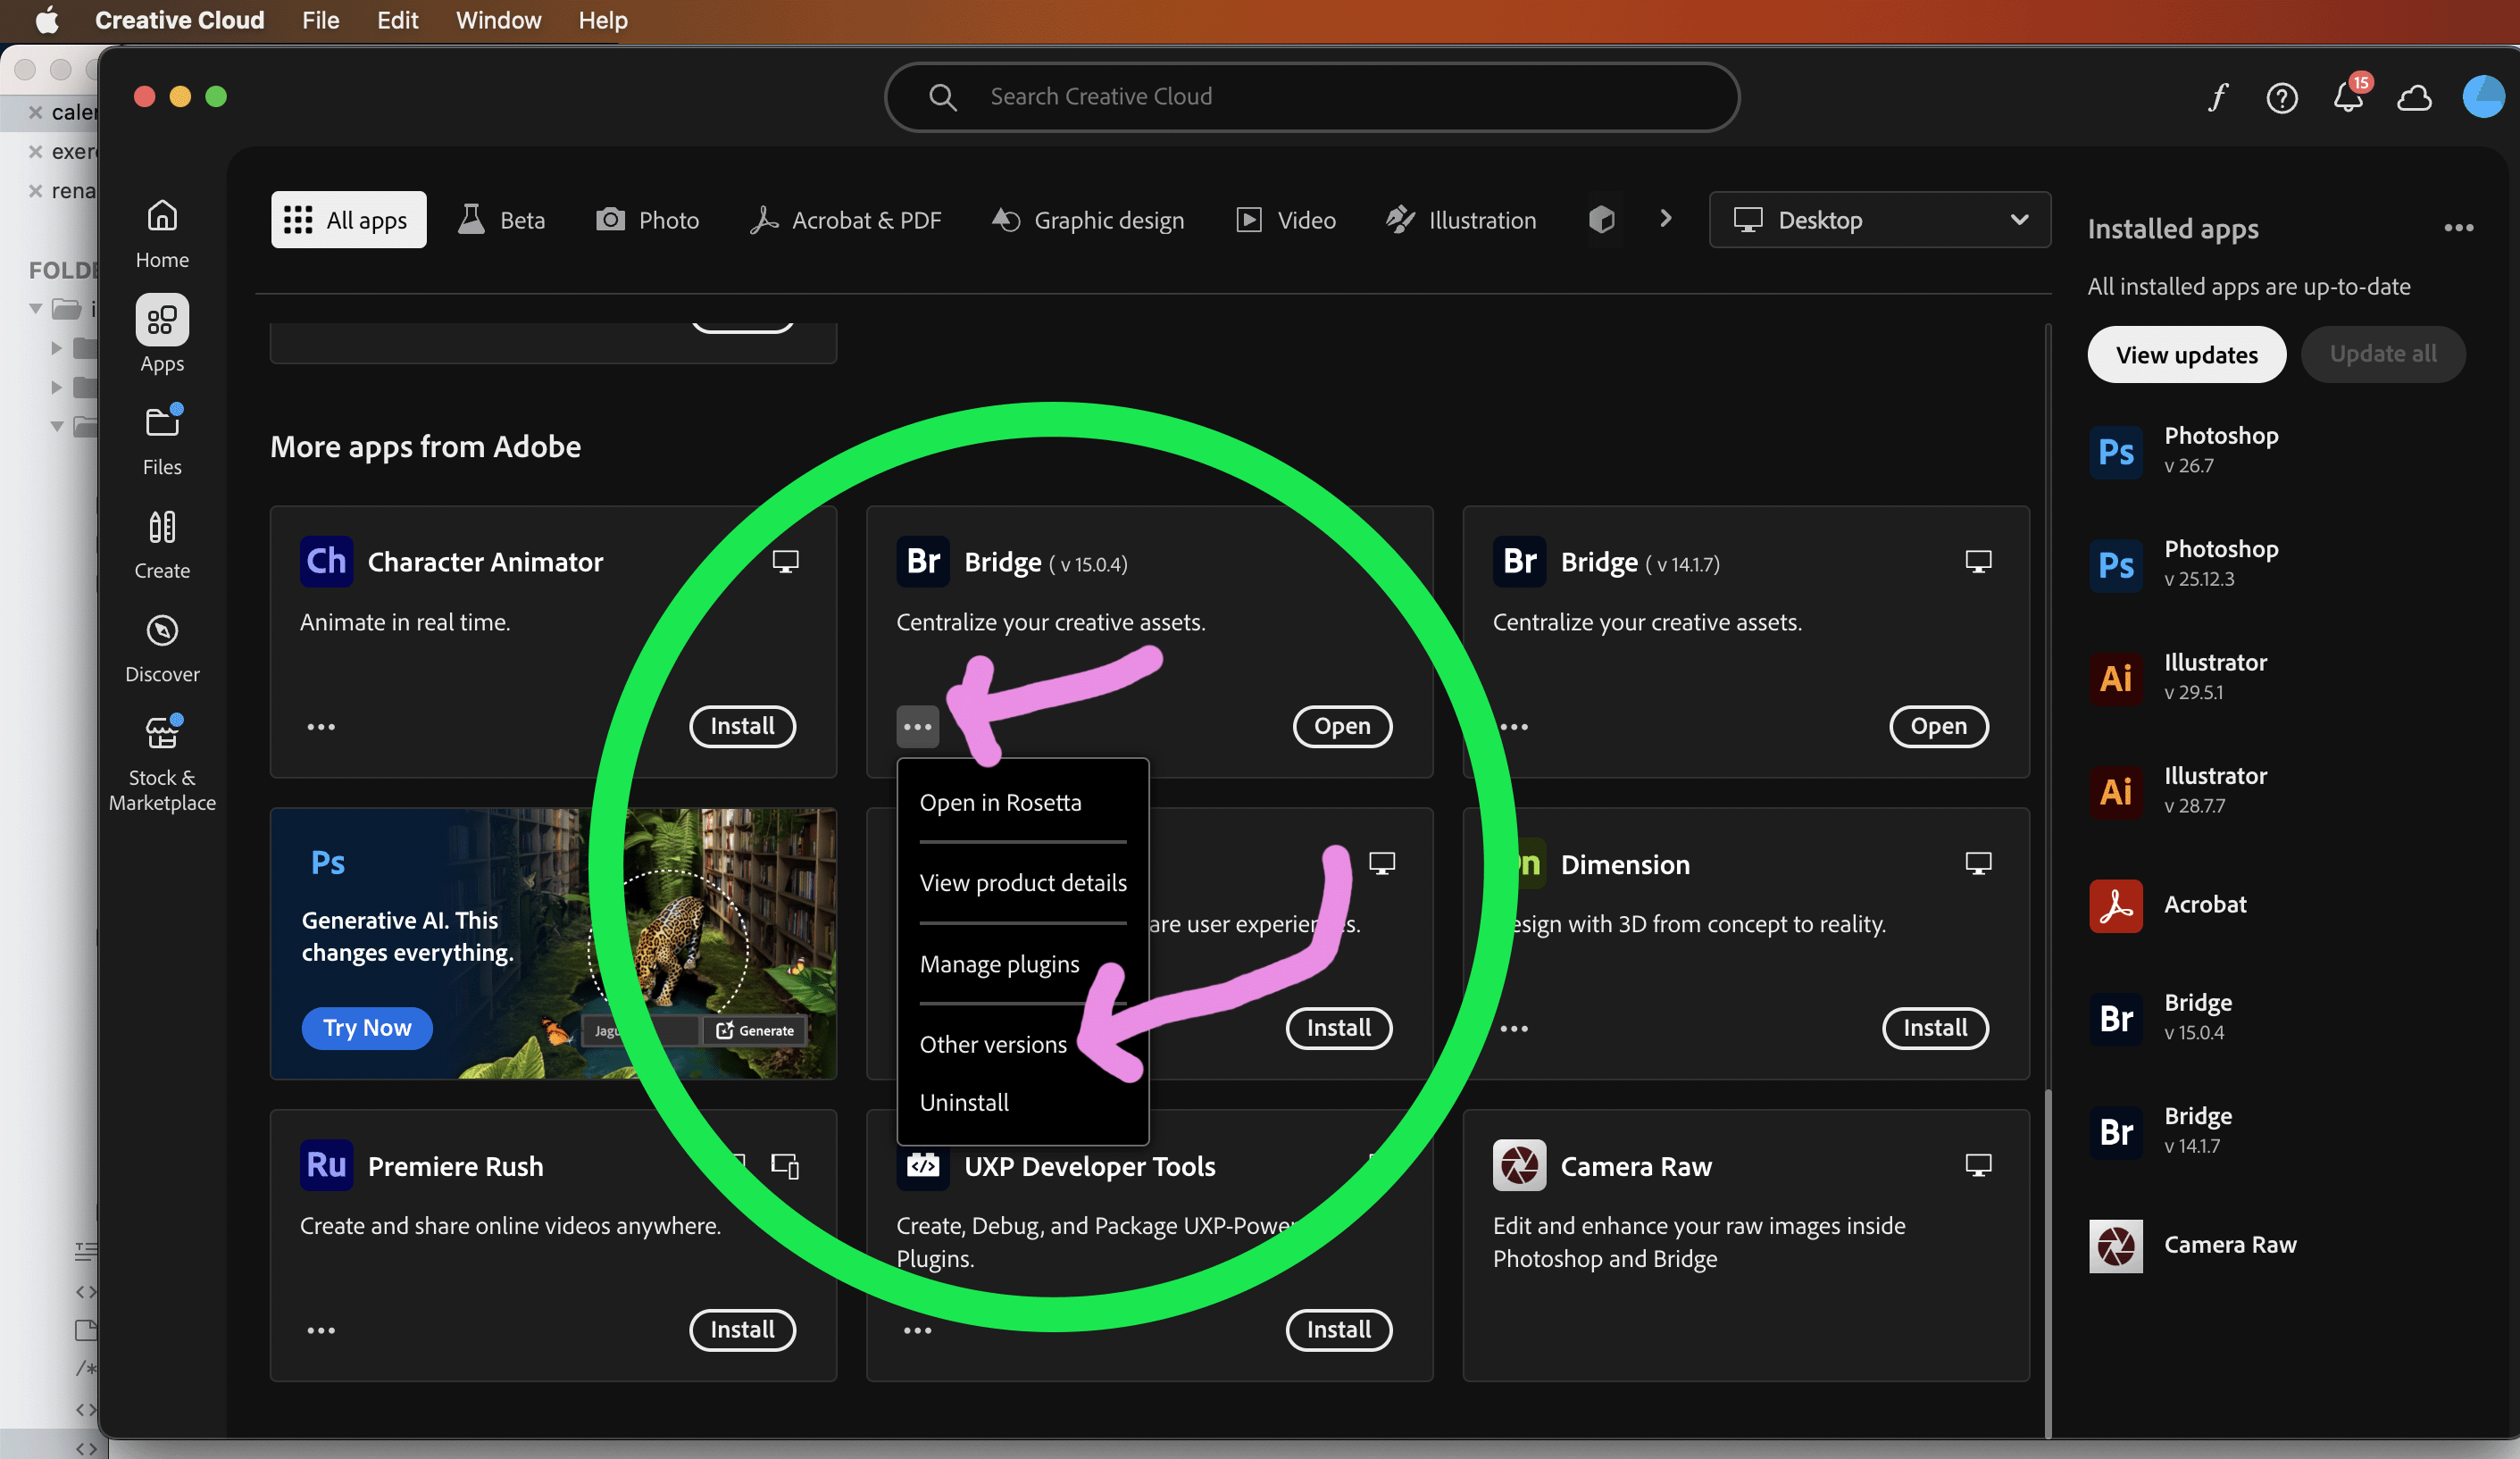Viewport: 2520px width, 1459px height.
Task: Switch to the Video tab
Action: (1286, 219)
